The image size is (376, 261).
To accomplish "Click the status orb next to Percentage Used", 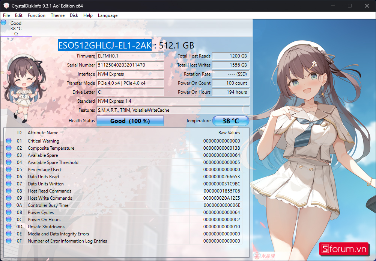I will (x=9, y=170).
